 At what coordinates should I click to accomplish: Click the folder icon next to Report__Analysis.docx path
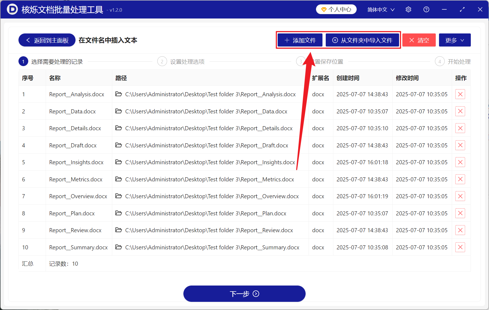[118, 94]
